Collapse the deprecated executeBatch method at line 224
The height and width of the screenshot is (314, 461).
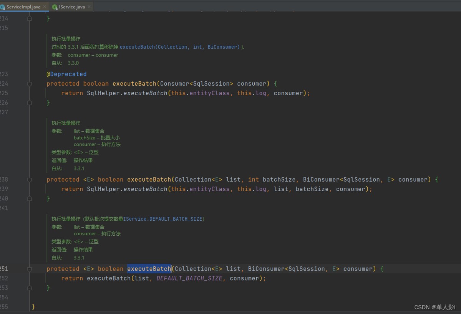tap(30, 84)
